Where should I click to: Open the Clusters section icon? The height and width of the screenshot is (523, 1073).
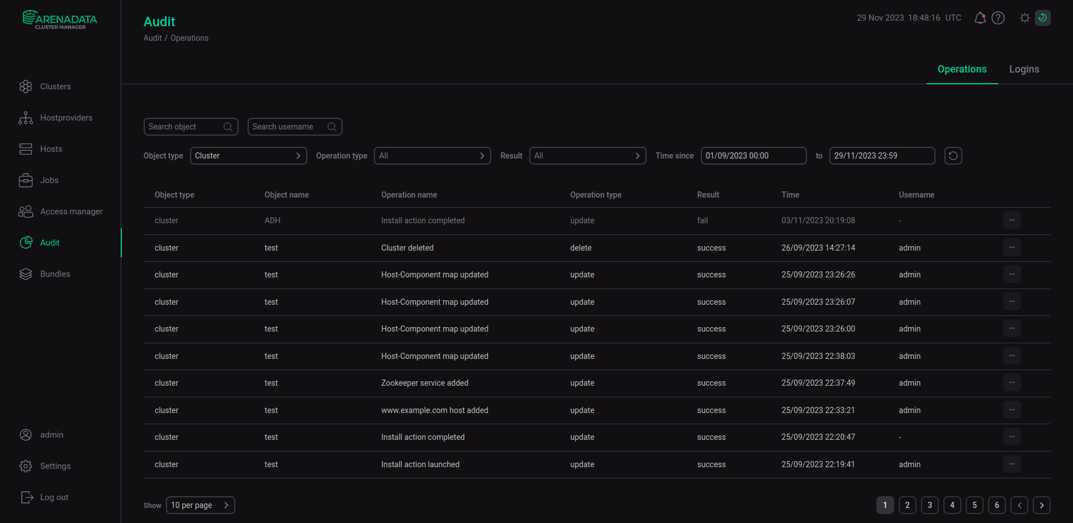(26, 87)
